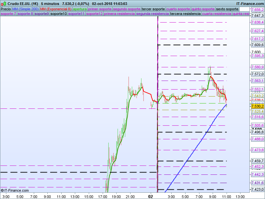
Task: Select the quinto soporte label
Action: click(203, 9)
